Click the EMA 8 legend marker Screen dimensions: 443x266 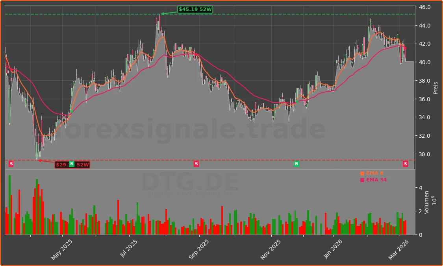tap(362, 173)
